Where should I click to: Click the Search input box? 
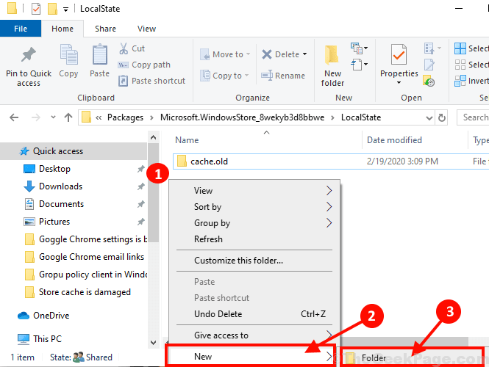[x=473, y=117]
